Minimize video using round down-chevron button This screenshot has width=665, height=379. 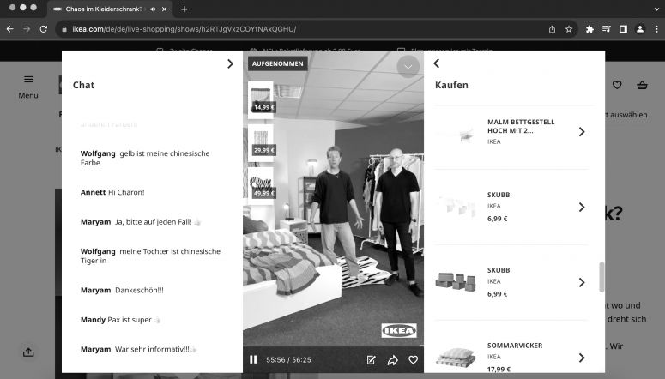coord(408,66)
